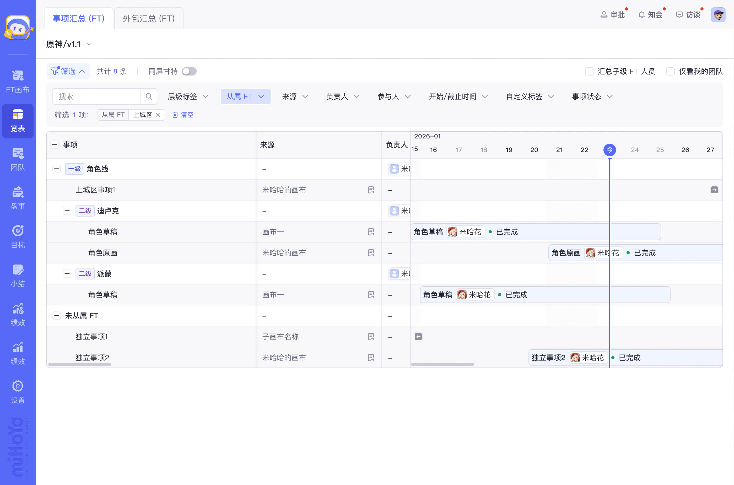Click the 米哈哈的画布 source in 角色原画 row
734x485 pixels.
284,253
